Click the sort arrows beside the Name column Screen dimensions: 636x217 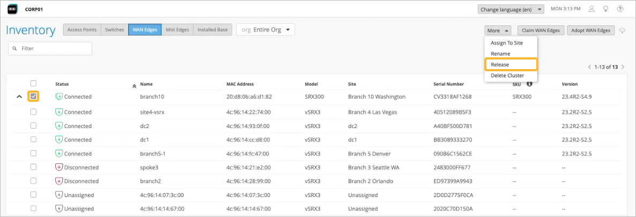pos(134,86)
